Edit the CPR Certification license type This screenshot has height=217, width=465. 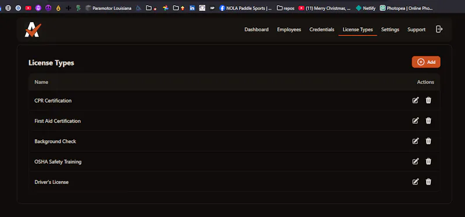(416, 100)
